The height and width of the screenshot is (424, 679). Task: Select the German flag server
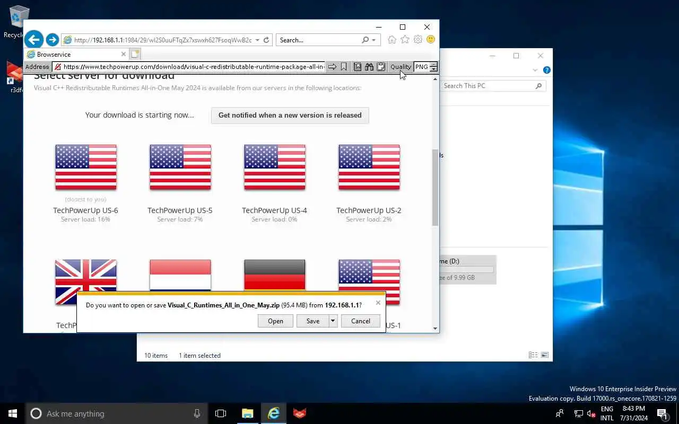[275, 275]
